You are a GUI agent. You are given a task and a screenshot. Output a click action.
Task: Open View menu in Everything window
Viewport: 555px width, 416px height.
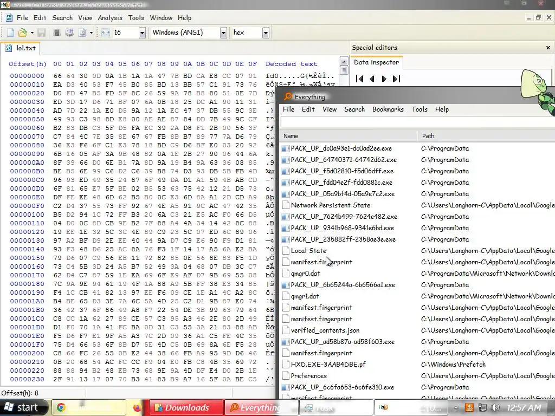coord(330,109)
